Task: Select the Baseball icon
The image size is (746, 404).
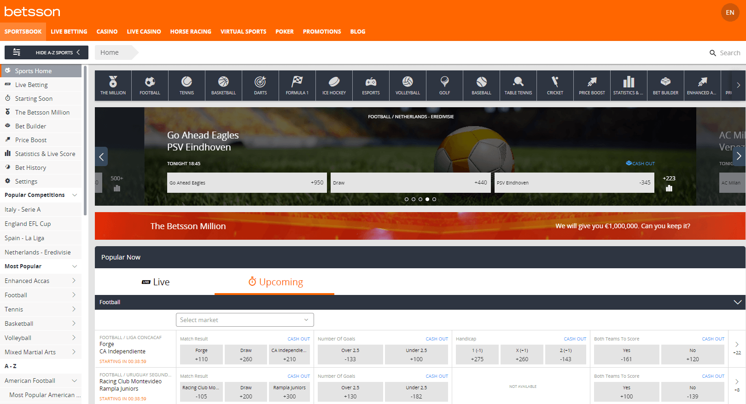Action: coord(481,86)
